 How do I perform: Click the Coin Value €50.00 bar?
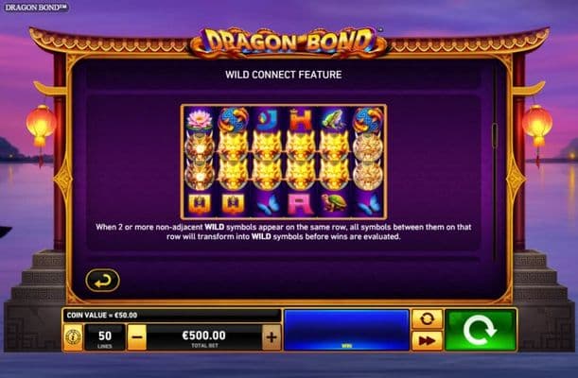tap(172, 316)
